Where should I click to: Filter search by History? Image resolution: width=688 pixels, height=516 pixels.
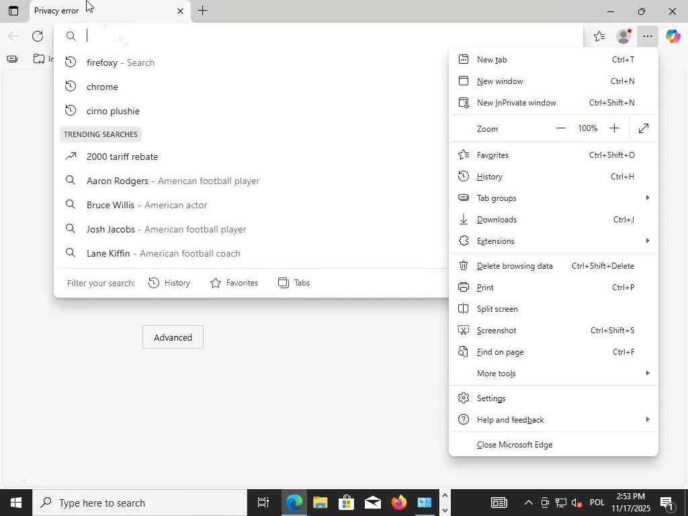pos(169,283)
